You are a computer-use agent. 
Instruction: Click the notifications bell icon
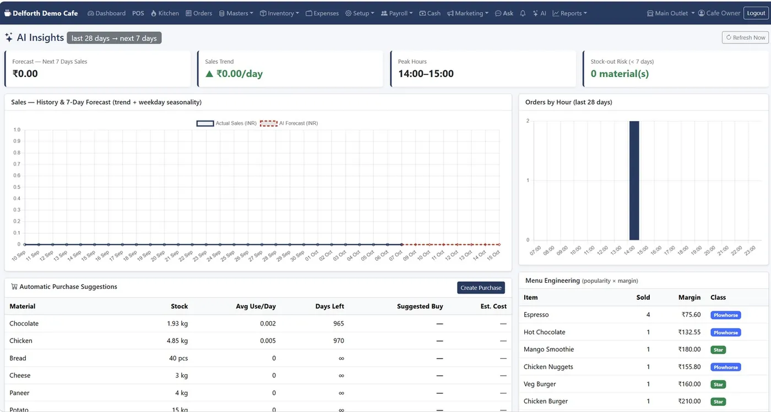[x=523, y=13]
